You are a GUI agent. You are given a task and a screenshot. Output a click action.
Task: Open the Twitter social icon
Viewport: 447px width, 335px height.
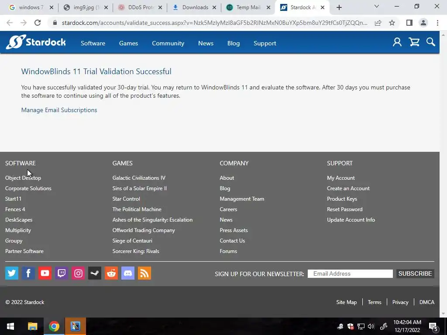click(12, 273)
